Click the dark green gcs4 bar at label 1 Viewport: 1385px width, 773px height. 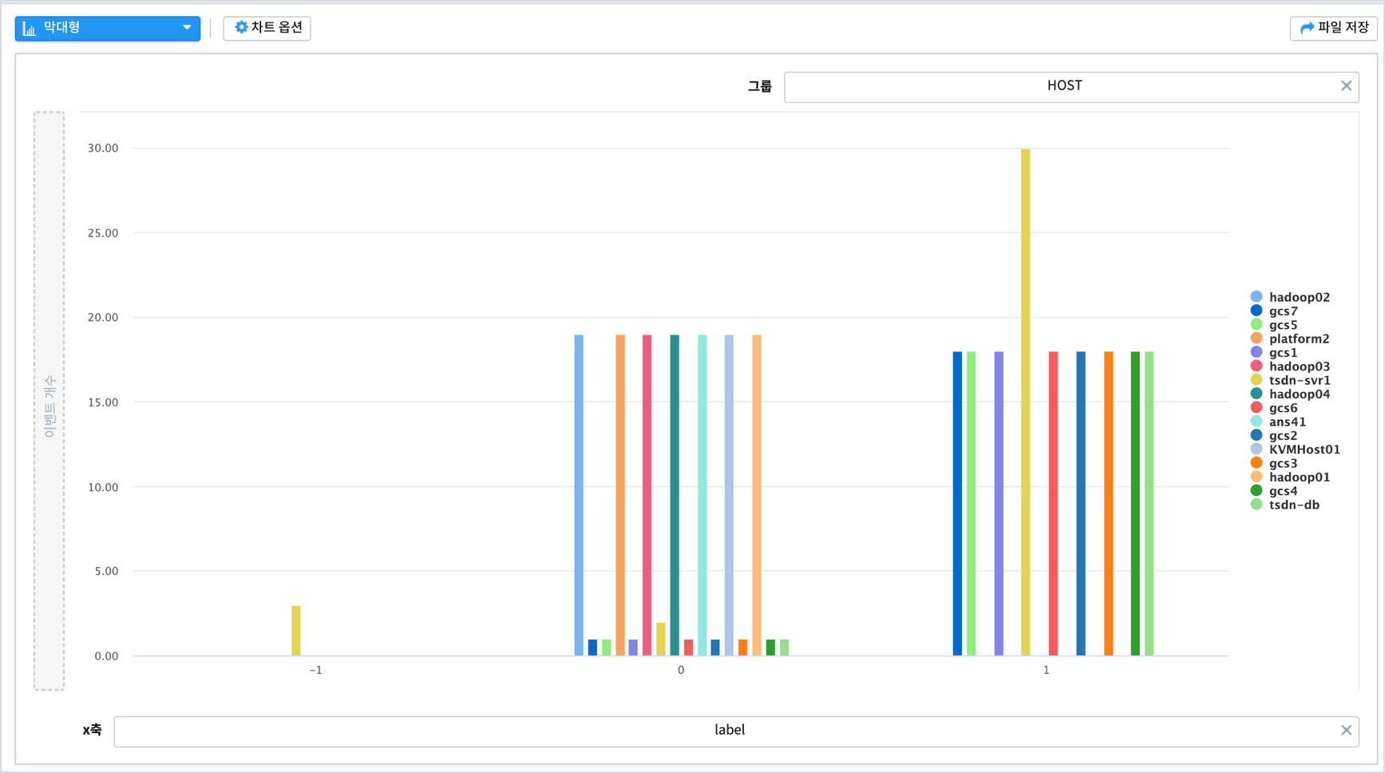tap(1136, 503)
